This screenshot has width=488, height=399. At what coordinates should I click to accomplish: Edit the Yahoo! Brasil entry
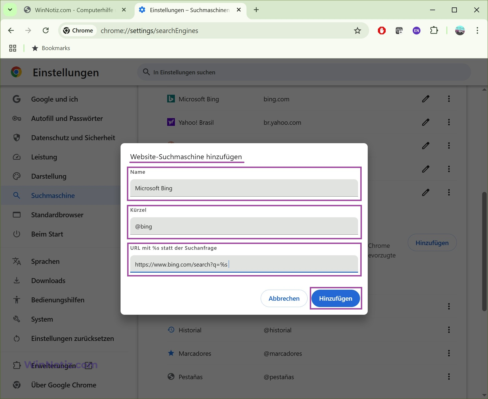point(426,122)
